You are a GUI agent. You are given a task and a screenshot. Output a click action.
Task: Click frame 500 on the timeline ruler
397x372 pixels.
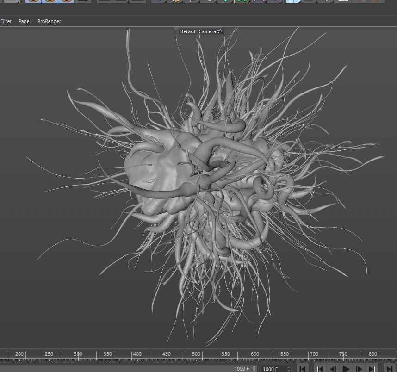coord(196,354)
